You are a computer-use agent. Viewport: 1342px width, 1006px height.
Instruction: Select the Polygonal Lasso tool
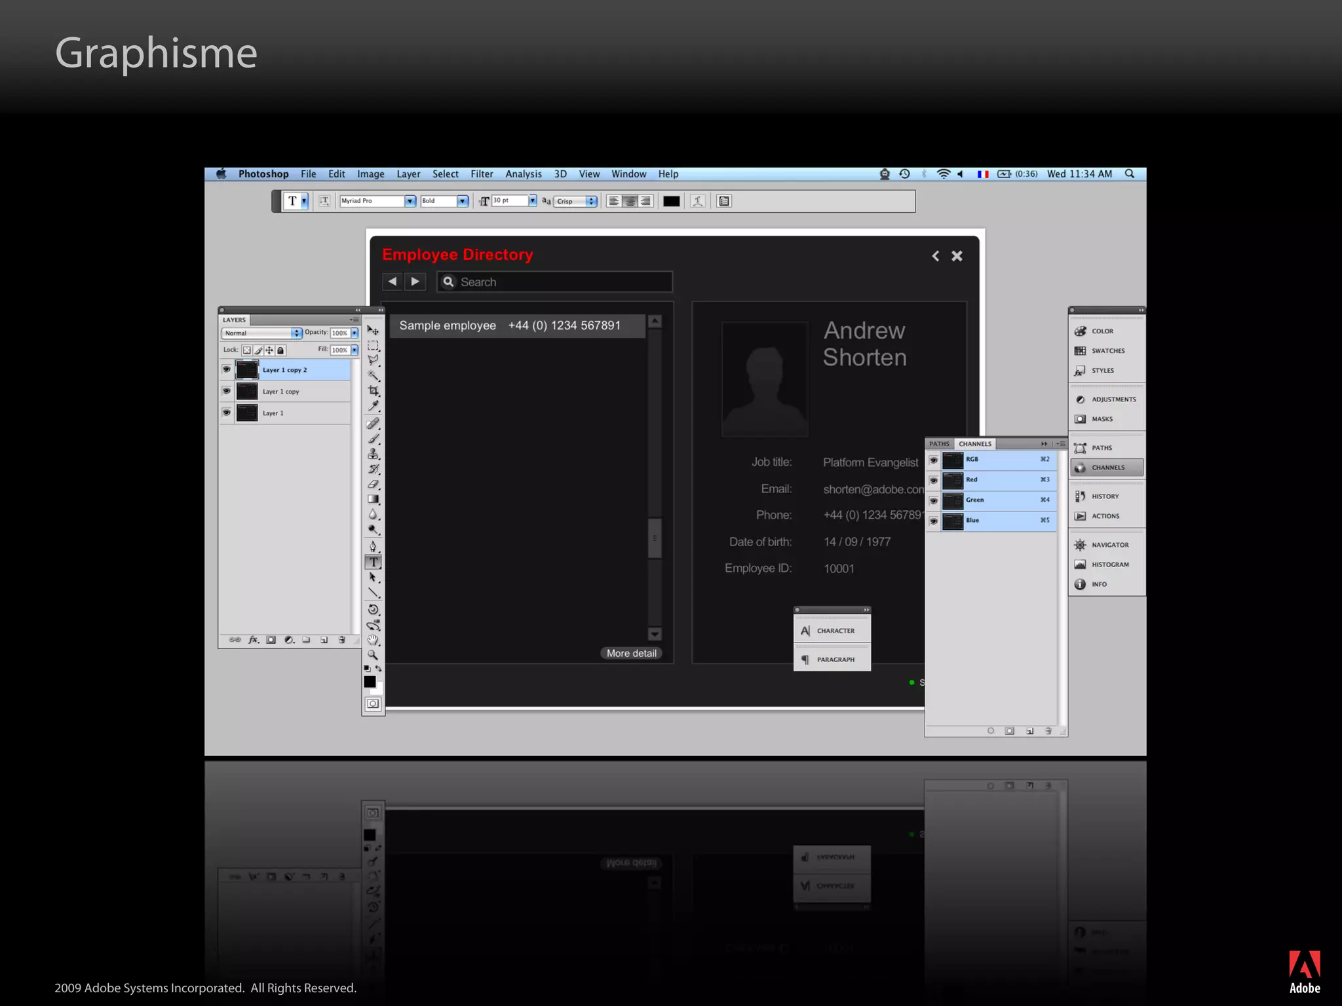373,360
